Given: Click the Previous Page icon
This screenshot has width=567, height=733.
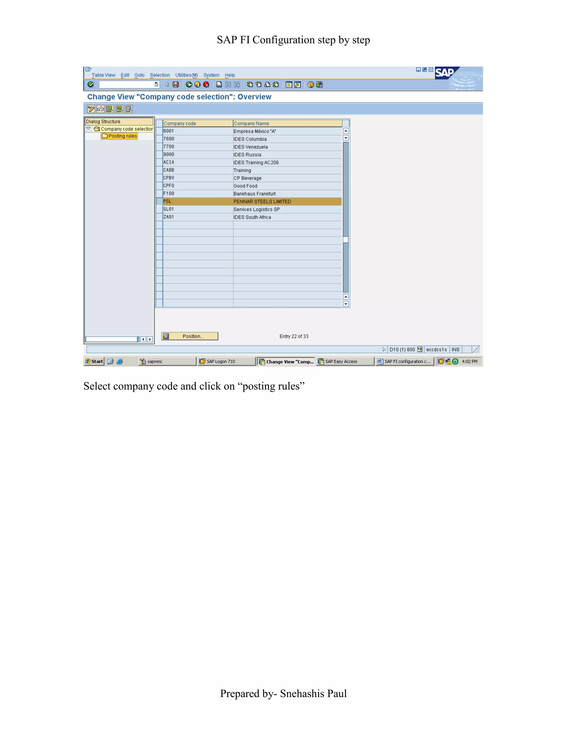Looking at the screenshot, I should (258, 85).
